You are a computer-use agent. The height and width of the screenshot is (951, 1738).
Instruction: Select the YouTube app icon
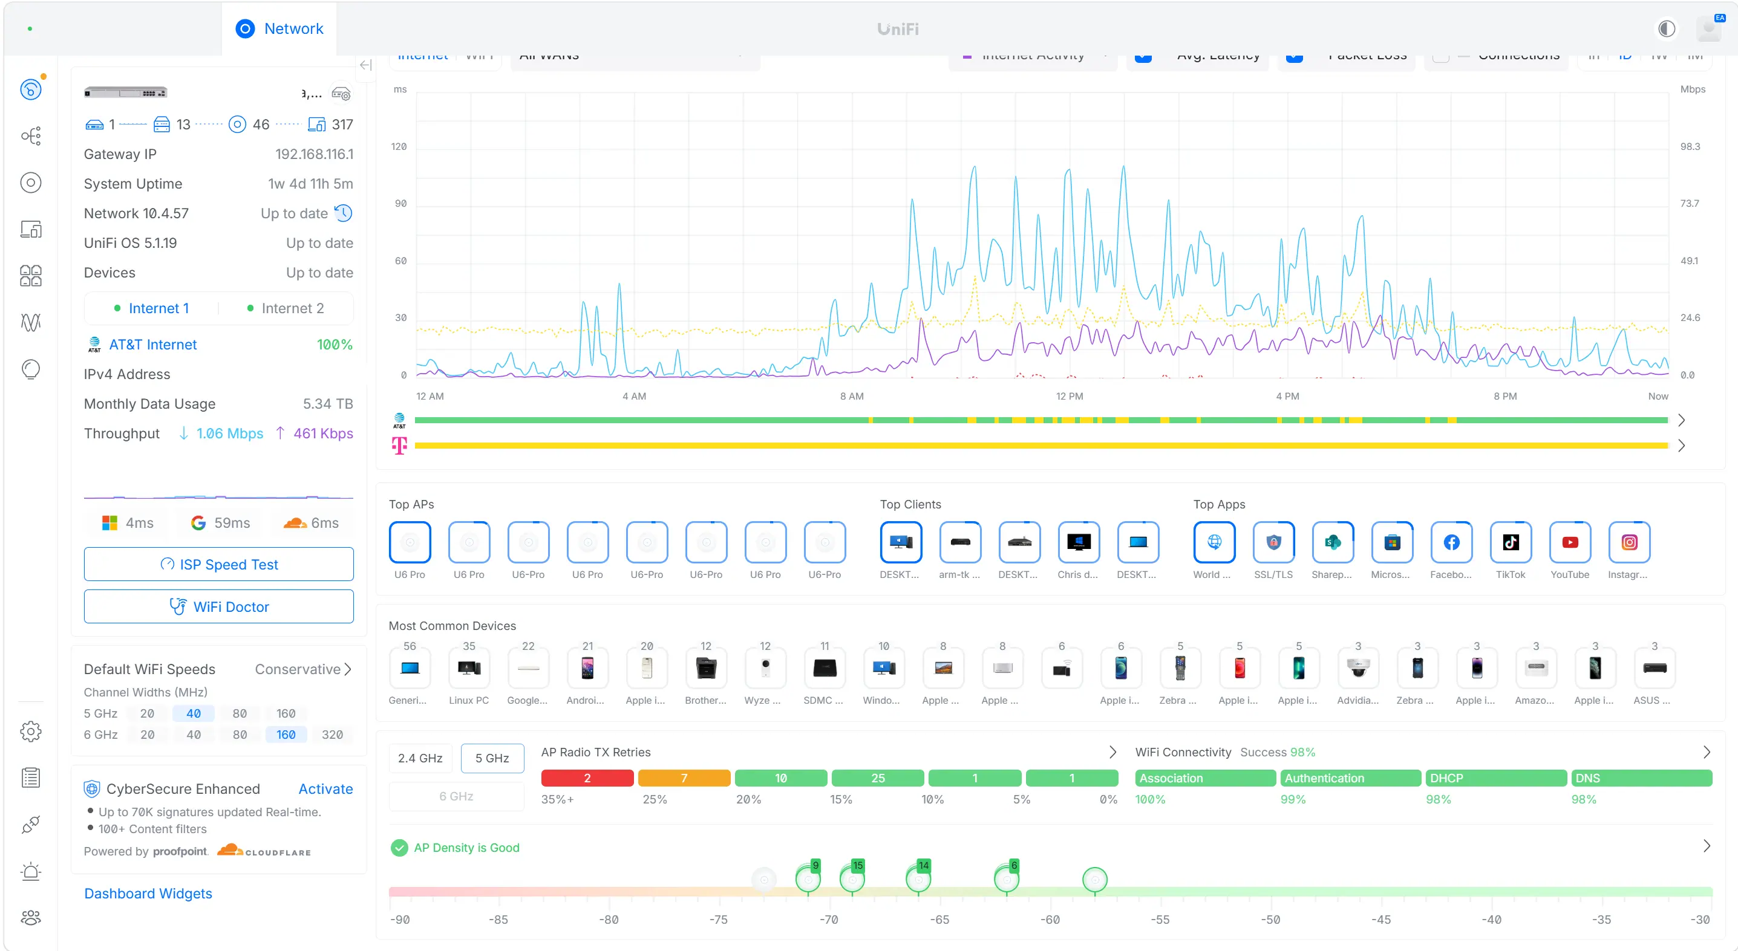click(x=1570, y=542)
